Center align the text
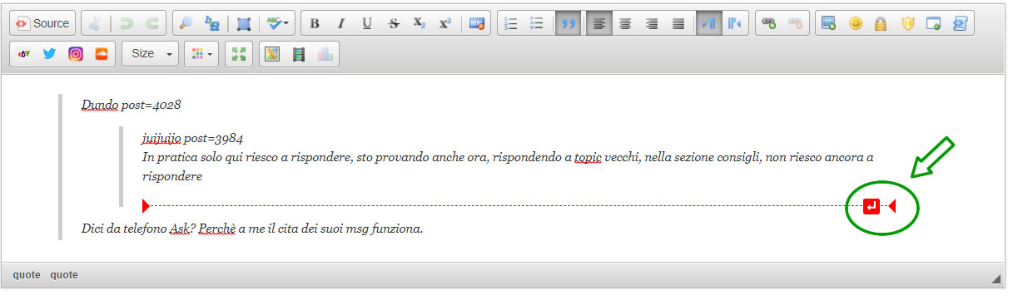The width and height of the screenshot is (1018, 300). [x=625, y=23]
